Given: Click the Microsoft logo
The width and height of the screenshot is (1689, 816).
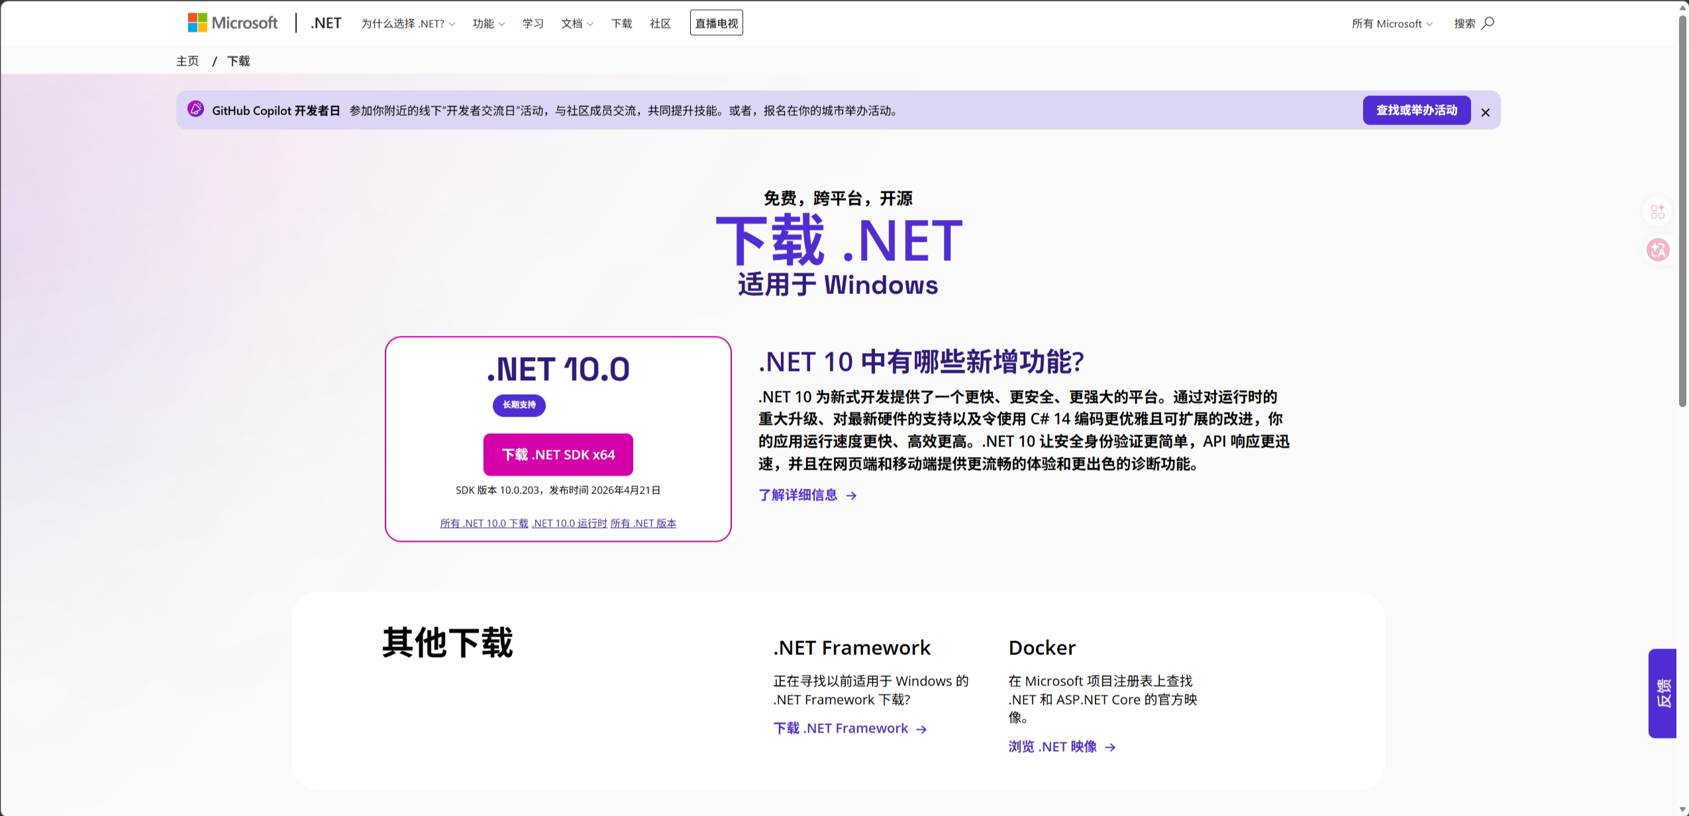Looking at the screenshot, I should [232, 23].
